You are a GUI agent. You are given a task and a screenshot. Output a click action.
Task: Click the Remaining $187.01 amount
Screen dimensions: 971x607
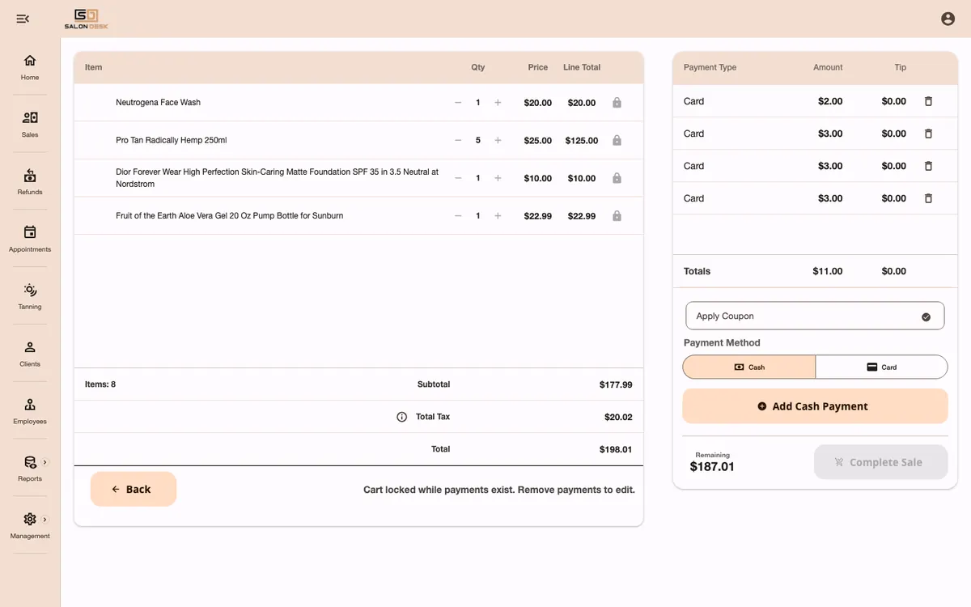click(x=712, y=467)
